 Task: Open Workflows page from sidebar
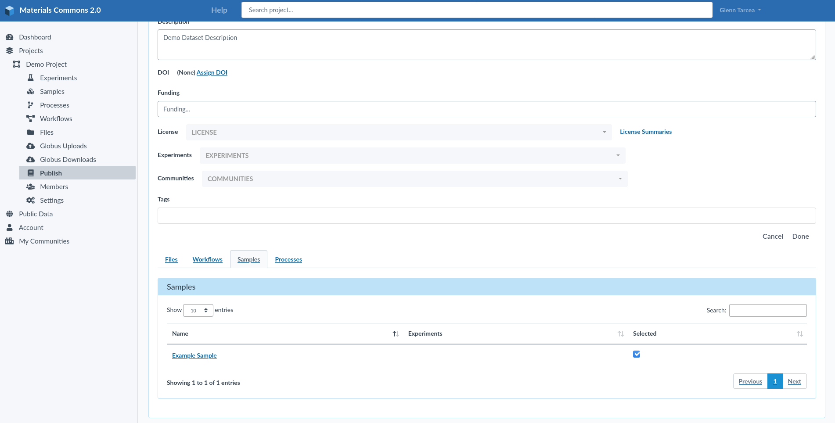coord(56,119)
